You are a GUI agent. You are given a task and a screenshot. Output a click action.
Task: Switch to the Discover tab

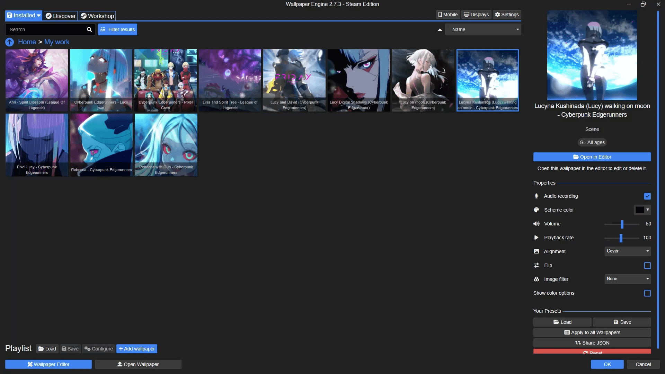61,16
